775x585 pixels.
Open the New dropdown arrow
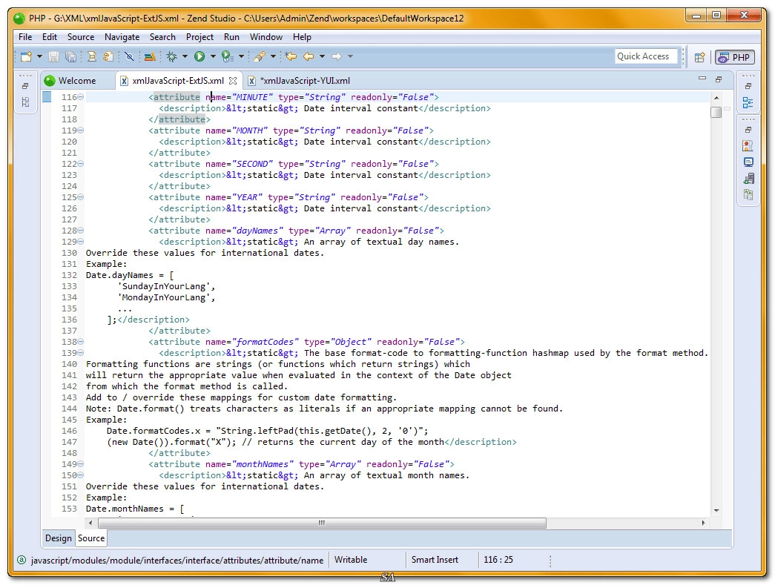click(39, 57)
